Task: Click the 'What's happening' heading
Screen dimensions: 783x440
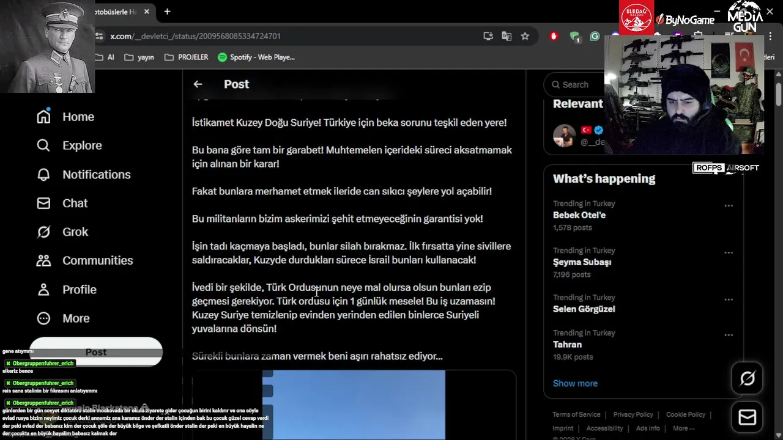Action: [604, 178]
